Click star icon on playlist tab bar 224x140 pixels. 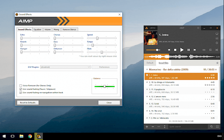pyautogui.click(x=217, y=63)
